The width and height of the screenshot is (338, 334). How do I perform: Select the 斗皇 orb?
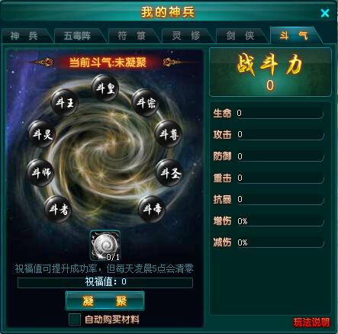[105, 88]
